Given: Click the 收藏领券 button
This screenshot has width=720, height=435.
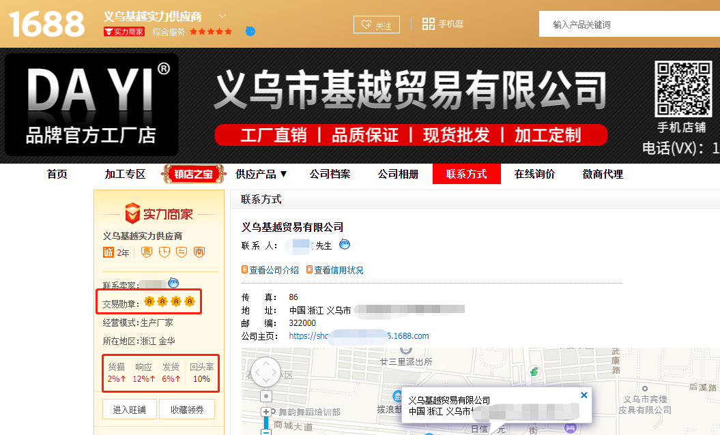Looking at the screenshot, I should [x=187, y=409].
